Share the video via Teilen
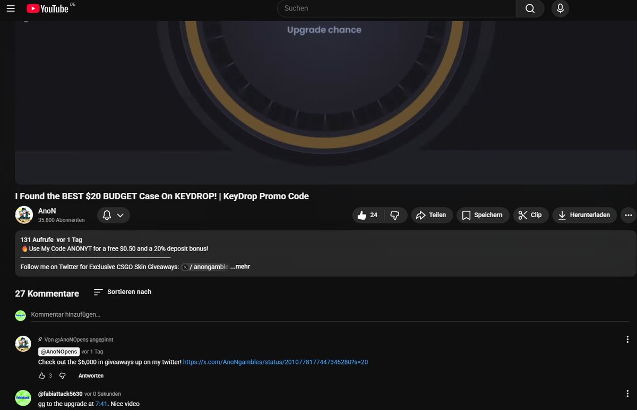 coord(432,215)
